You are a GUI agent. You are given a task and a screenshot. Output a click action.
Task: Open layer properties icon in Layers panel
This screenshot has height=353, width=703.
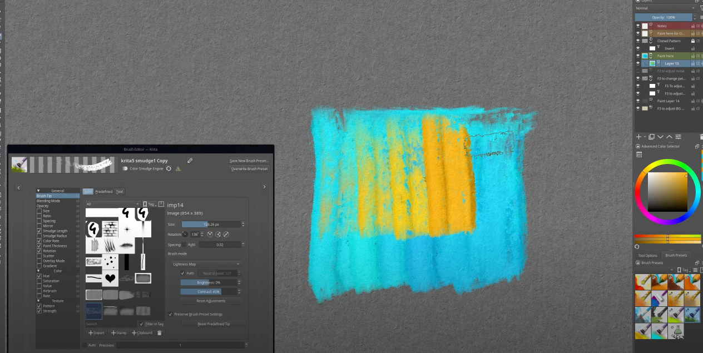[679, 137]
